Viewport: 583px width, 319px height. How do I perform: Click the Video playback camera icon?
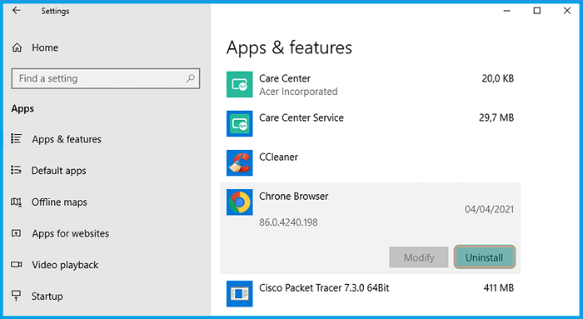tap(16, 264)
